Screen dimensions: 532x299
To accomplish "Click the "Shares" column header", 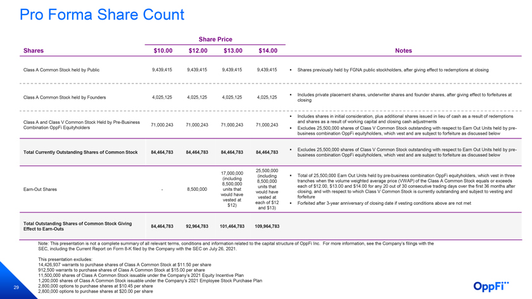I will [x=33, y=51].
